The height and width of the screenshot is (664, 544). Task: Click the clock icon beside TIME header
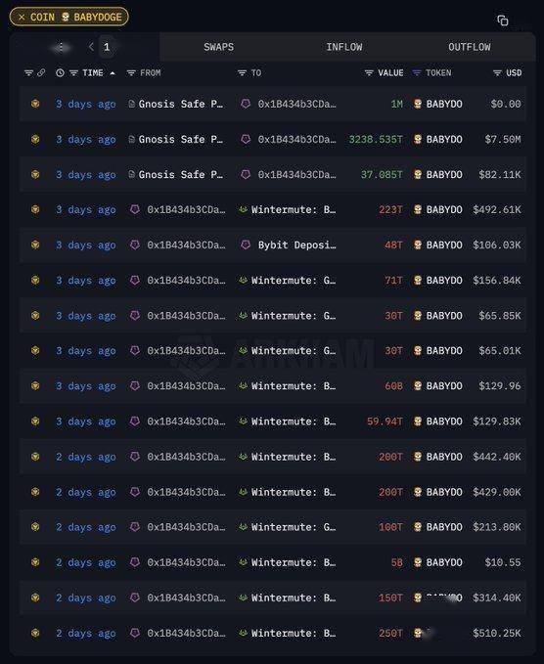point(60,72)
